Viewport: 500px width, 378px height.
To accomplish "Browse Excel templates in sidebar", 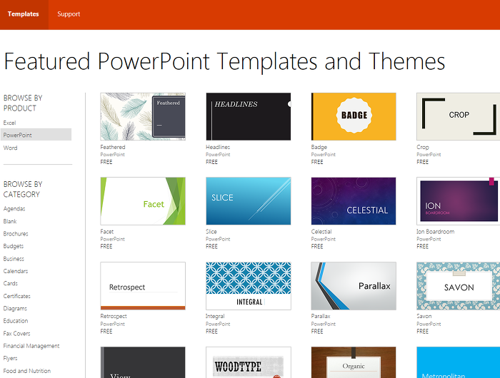I will (x=9, y=123).
